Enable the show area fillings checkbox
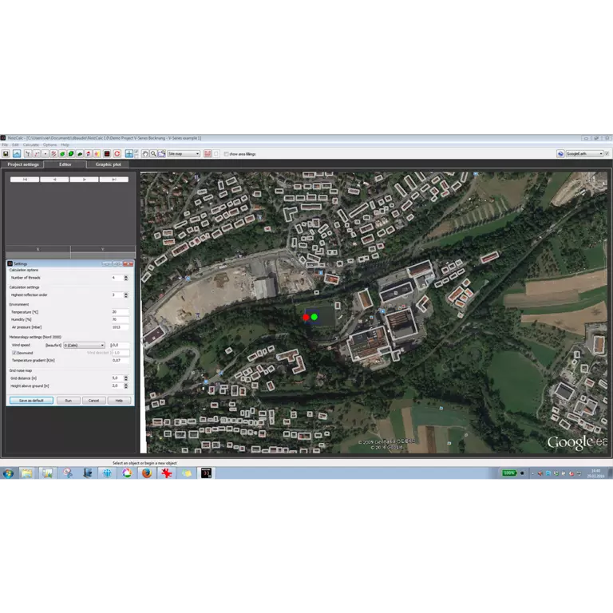Viewport: 613px width, 613px height. pyautogui.click(x=227, y=153)
